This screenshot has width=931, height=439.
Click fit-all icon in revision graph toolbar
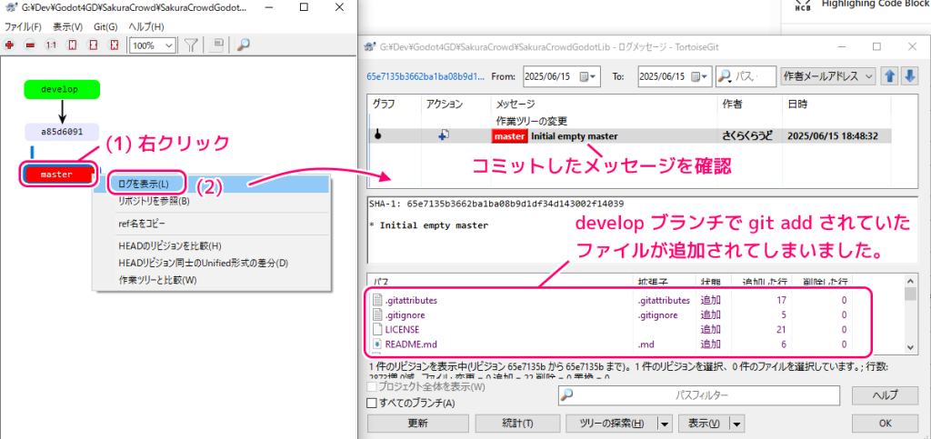coord(114,45)
